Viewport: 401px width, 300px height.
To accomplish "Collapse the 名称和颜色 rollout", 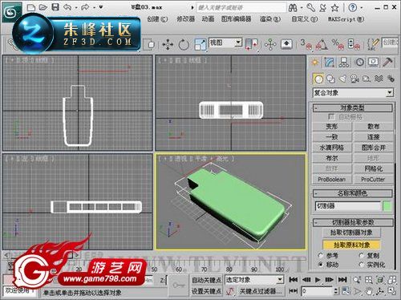I will pos(353,193).
